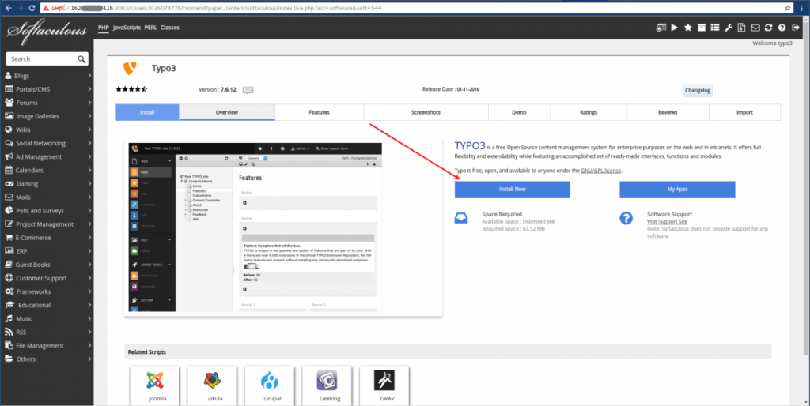Expand the Image Galleries category

47,116
